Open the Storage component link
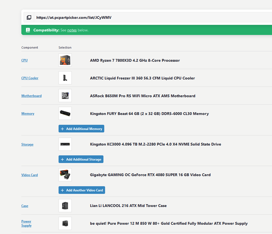Image resolution: width=272 pixels, height=234 pixels. pos(27,144)
